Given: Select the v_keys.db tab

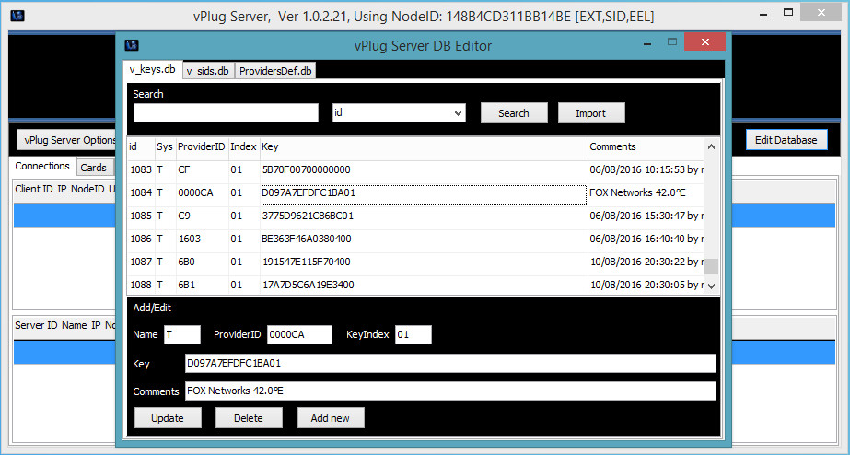Looking at the screenshot, I should pos(152,70).
